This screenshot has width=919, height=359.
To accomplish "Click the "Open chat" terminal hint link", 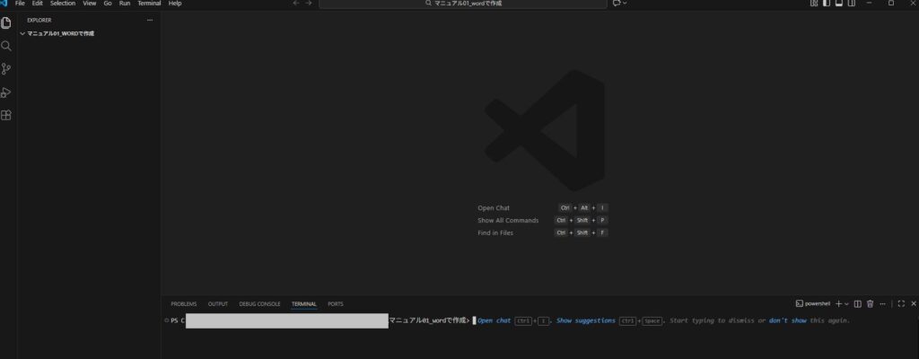I will click(x=495, y=320).
